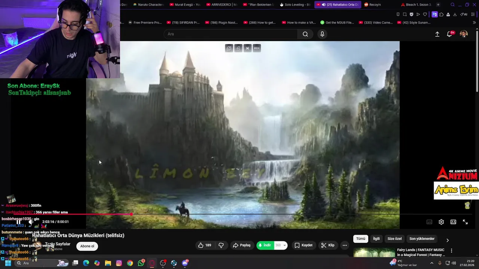Viewport: 479px width, 269px height.
Task: Open the Windows Start button
Action: [7, 263]
